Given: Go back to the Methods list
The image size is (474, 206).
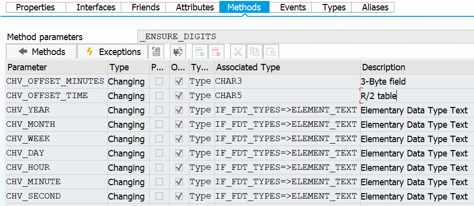Looking at the screenshot, I should point(41,52).
